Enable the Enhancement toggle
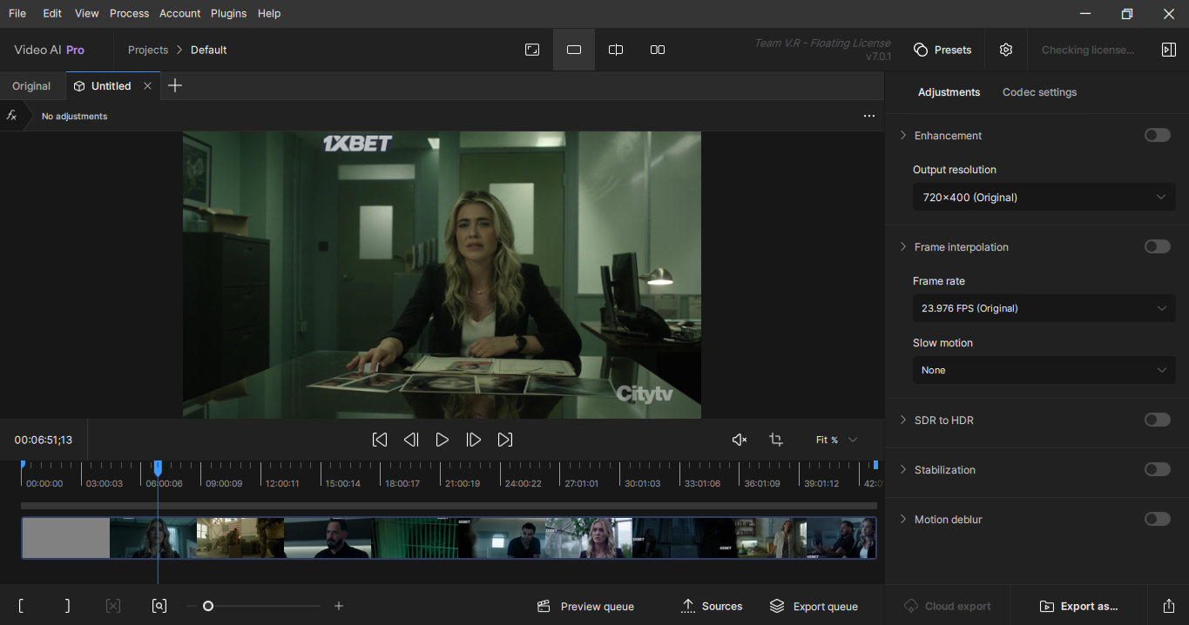Viewport: 1189px width, 625px height. tap(1157, 135)
